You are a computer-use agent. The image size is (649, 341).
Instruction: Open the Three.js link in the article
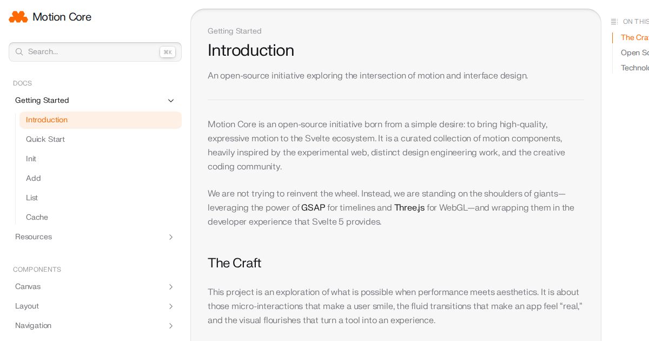point(409,208)
